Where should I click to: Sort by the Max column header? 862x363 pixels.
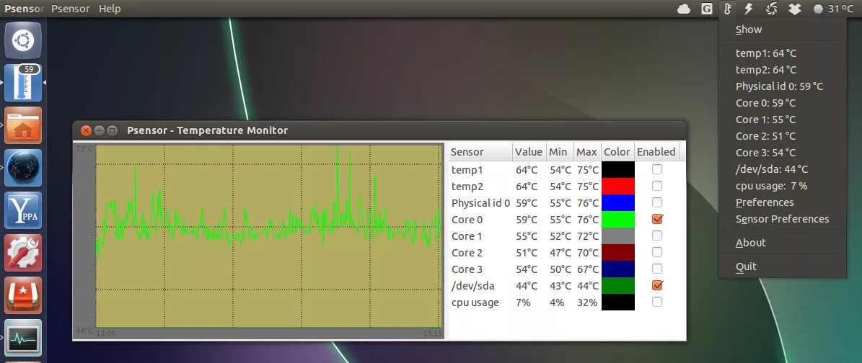[586, 152]
